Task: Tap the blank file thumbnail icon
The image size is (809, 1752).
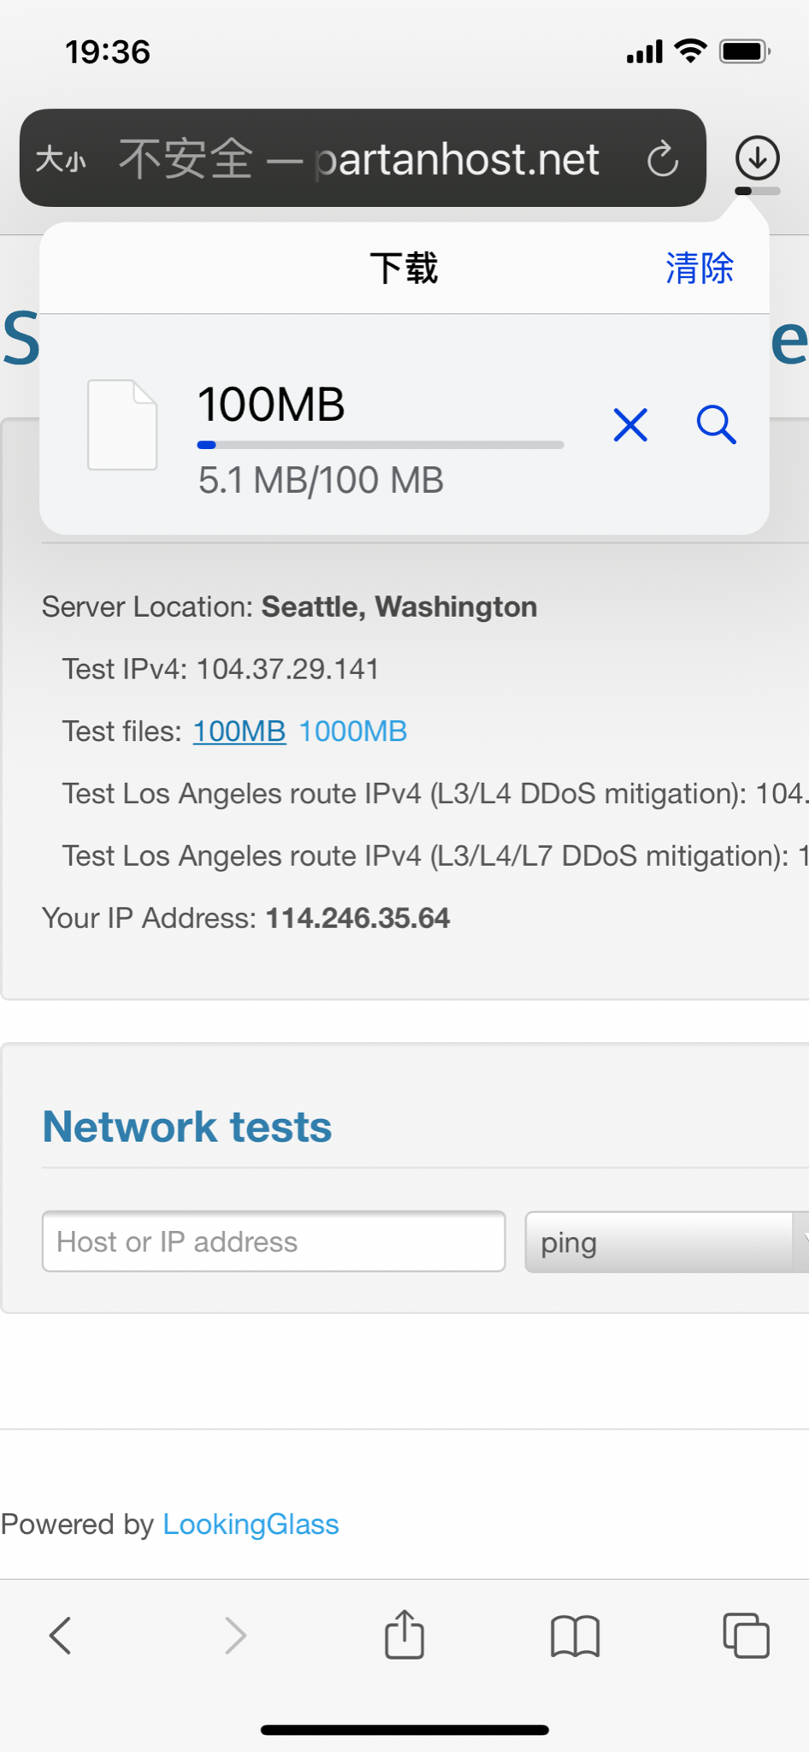Action: pyautogui.click(x=122, y=425)
